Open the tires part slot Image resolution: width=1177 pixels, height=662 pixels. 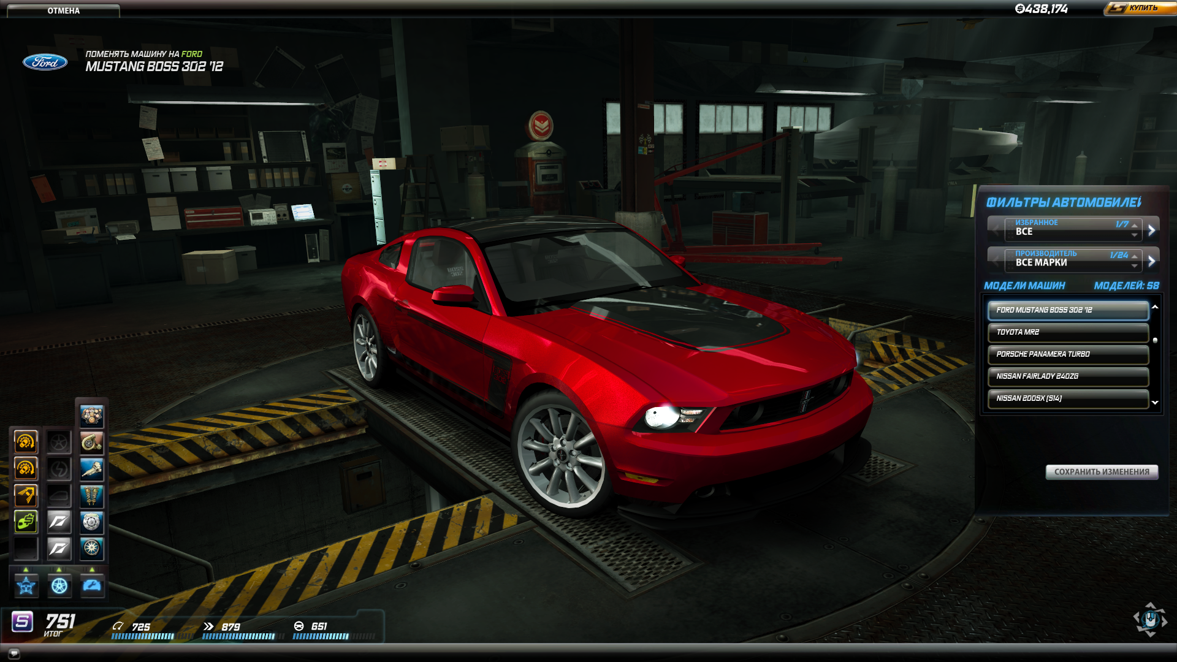(91, 547)
